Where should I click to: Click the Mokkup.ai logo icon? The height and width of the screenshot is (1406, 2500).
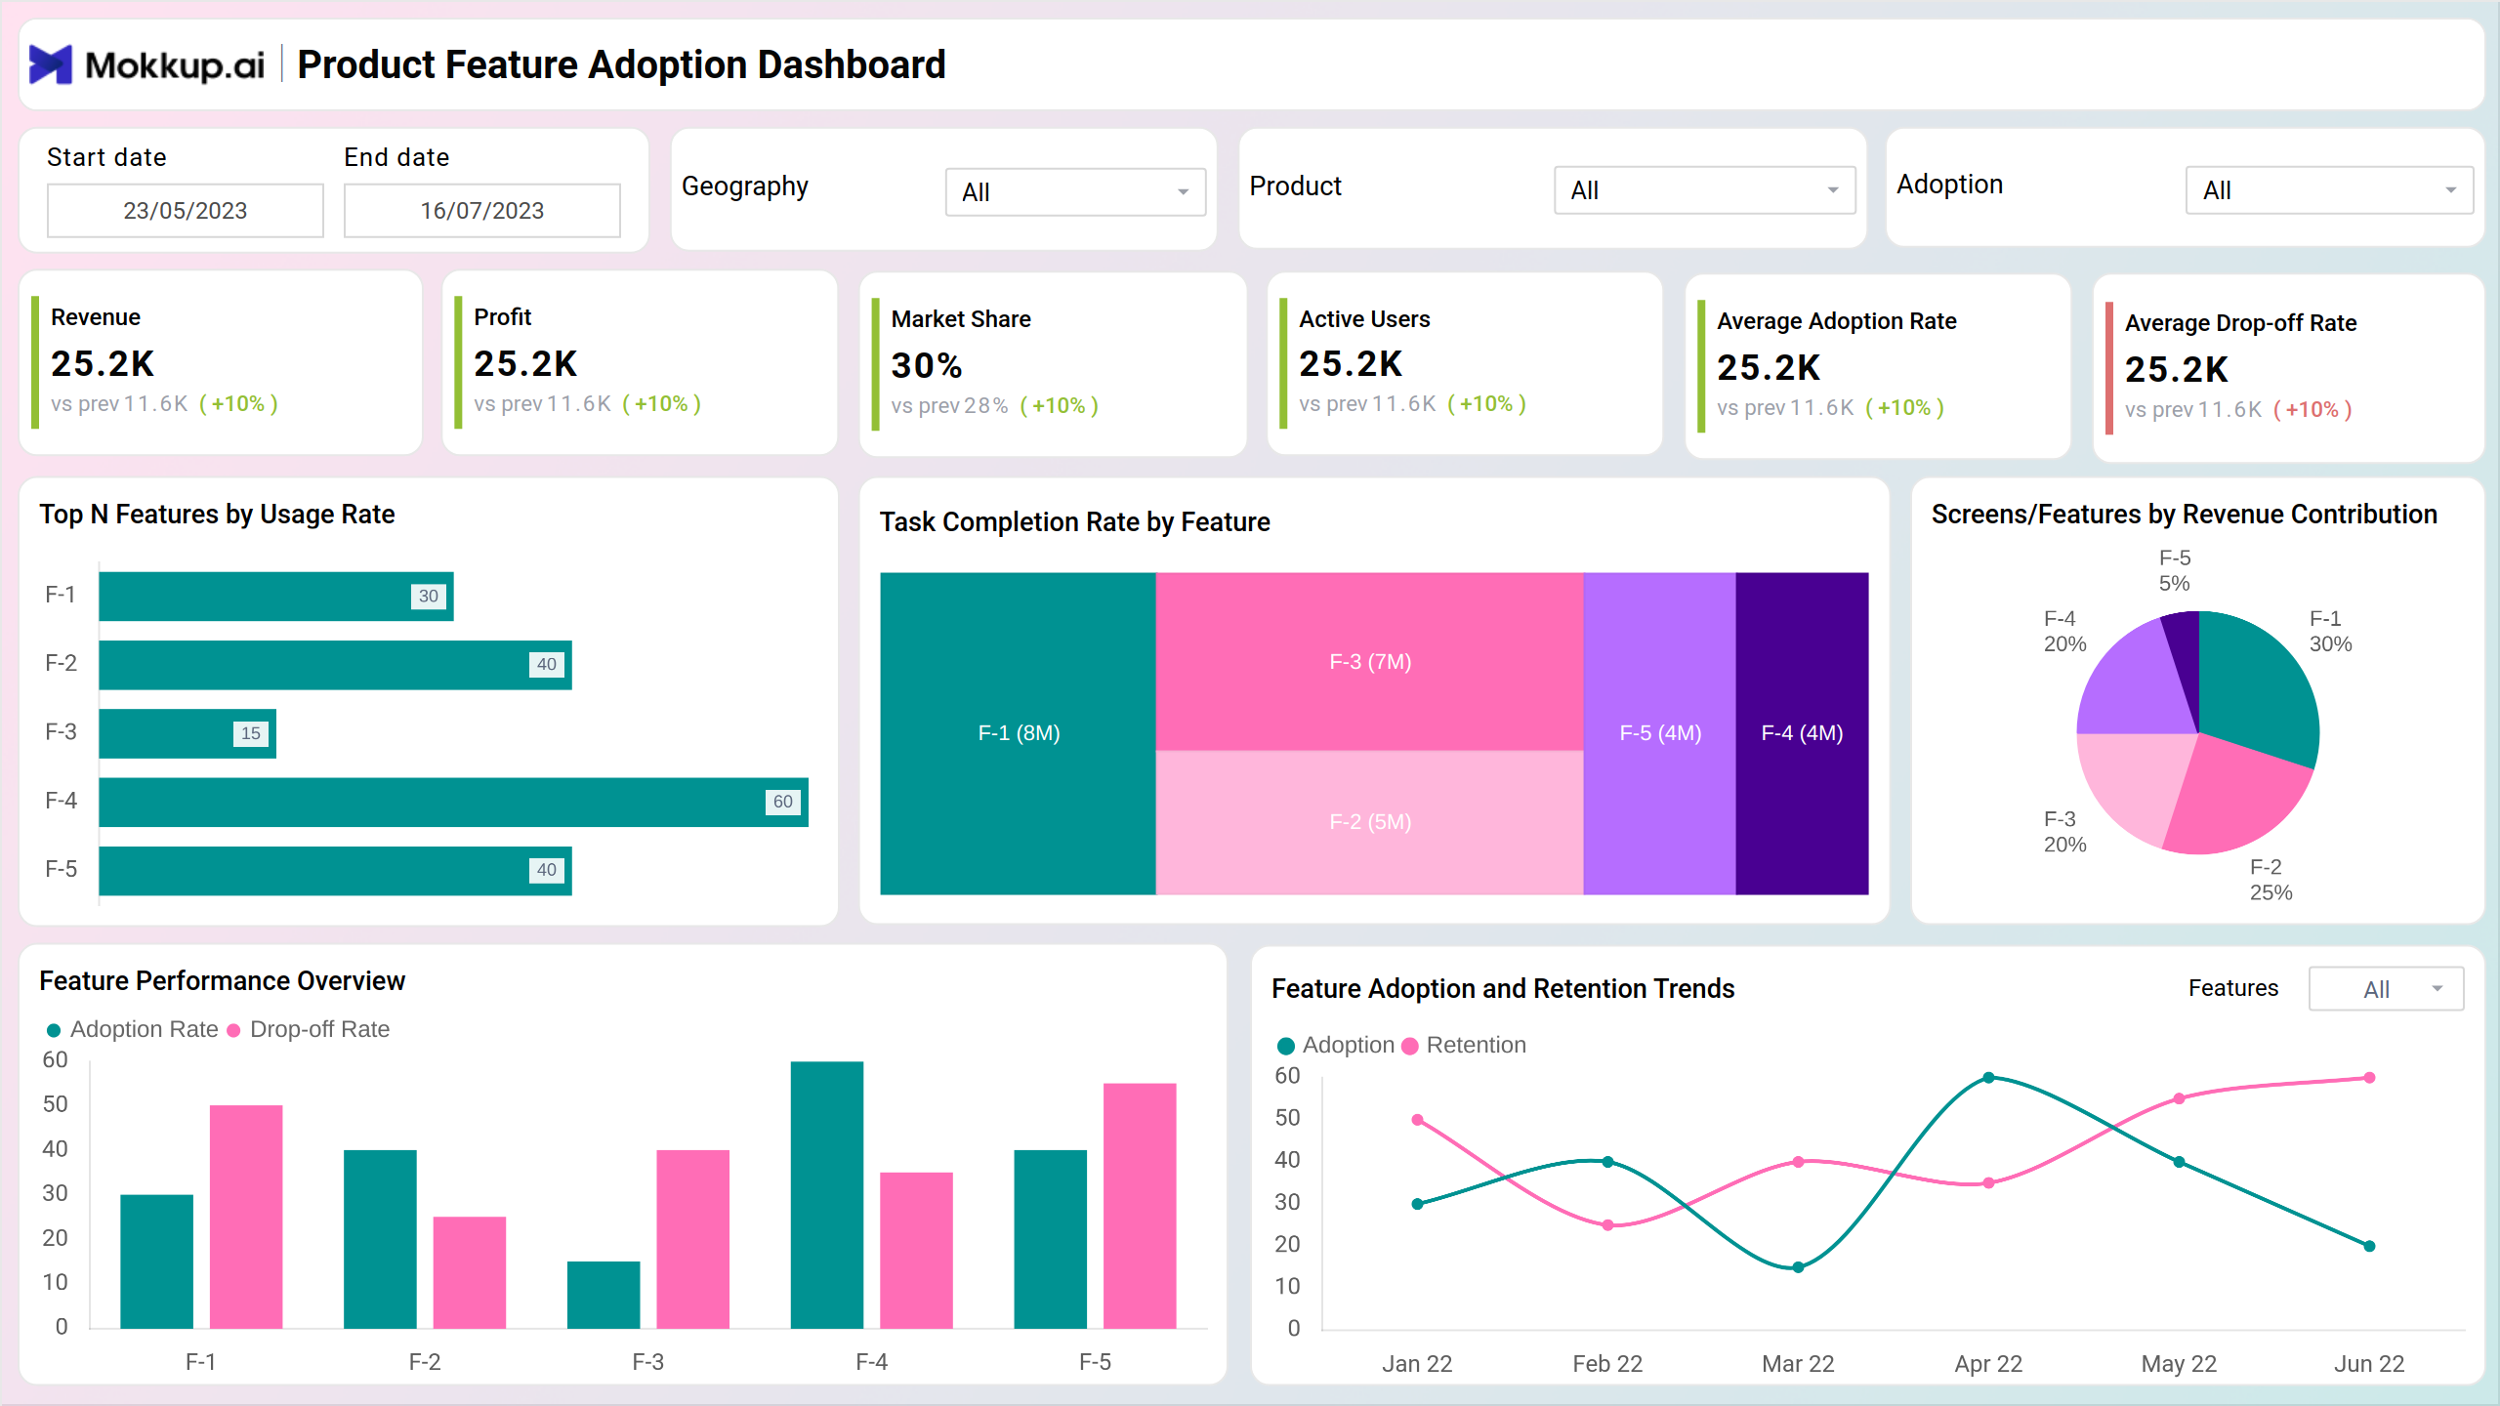click(x=50, y=64)
